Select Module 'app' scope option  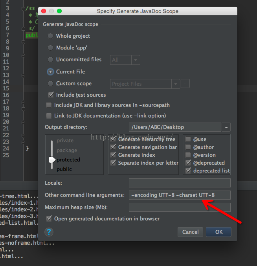click(50, 48)
